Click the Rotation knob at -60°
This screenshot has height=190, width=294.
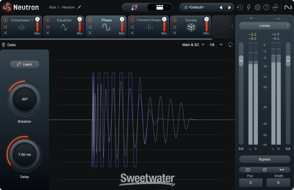tap(25, 99)
